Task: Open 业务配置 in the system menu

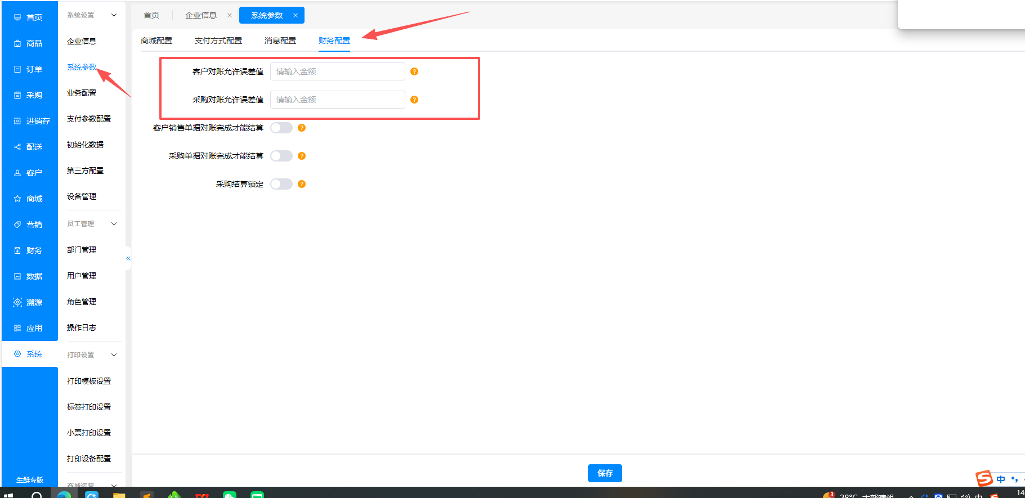Action: 82,93
